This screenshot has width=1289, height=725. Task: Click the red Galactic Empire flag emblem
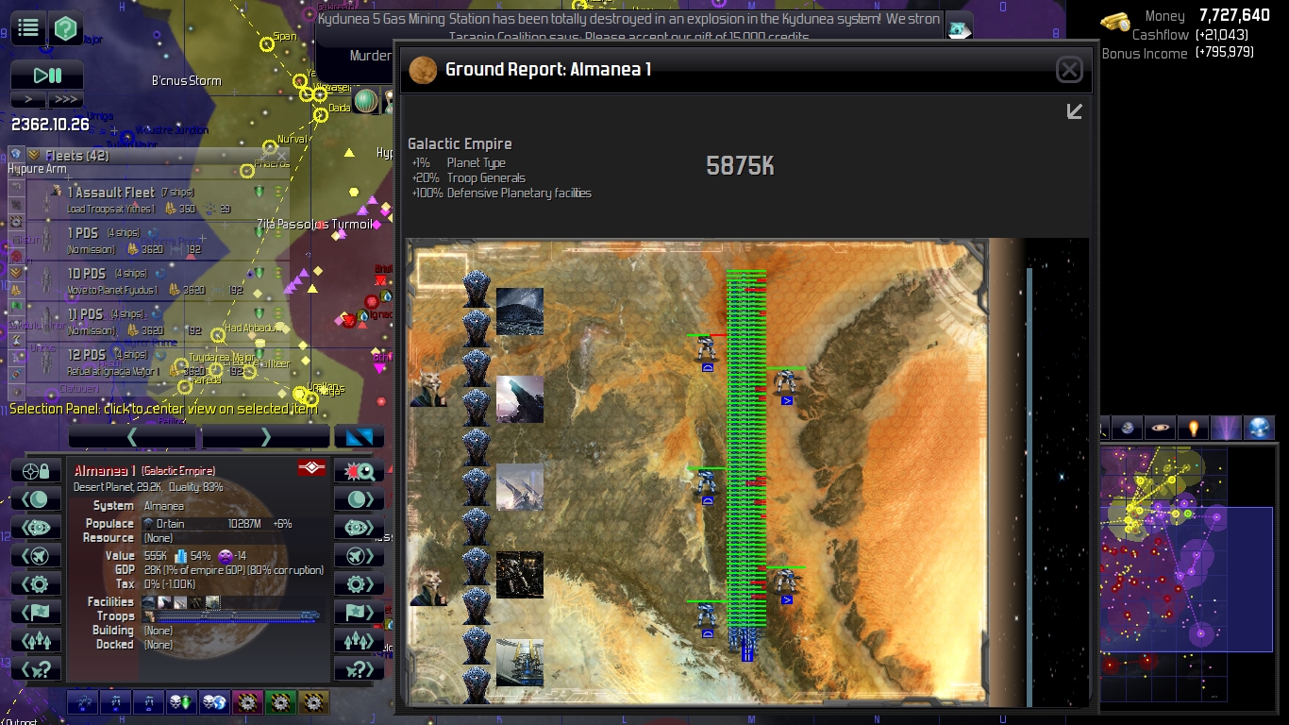pos(311,468)
